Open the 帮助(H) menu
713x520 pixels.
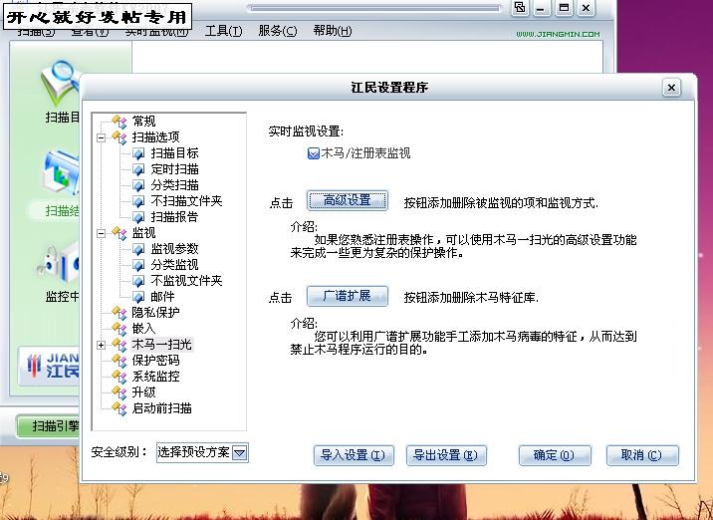(333, 31)
